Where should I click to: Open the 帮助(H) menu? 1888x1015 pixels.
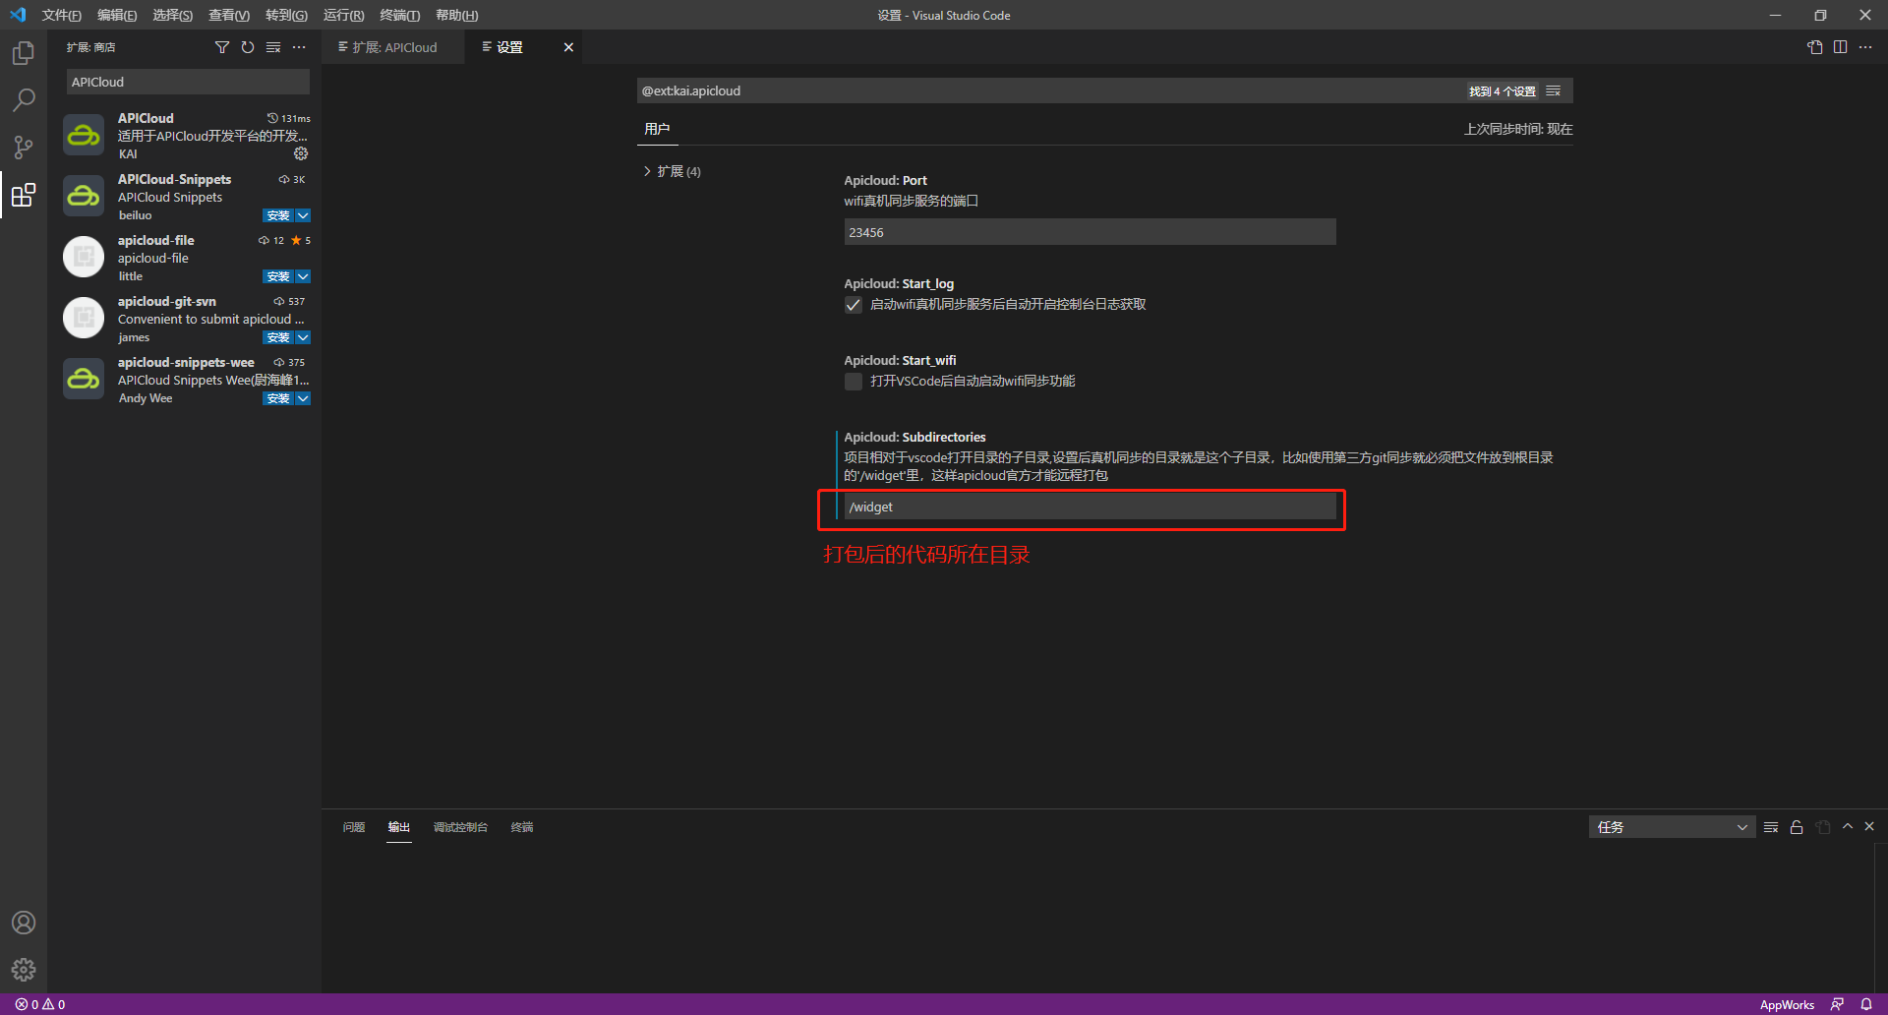tap(457, 15)
